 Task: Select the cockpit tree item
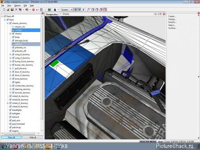point(26,30)
